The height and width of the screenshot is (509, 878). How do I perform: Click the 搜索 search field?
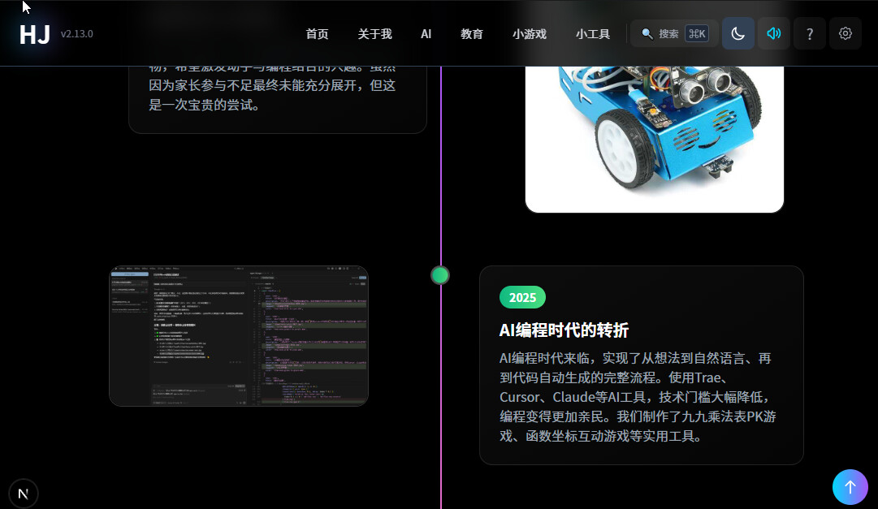pos(668,34)
